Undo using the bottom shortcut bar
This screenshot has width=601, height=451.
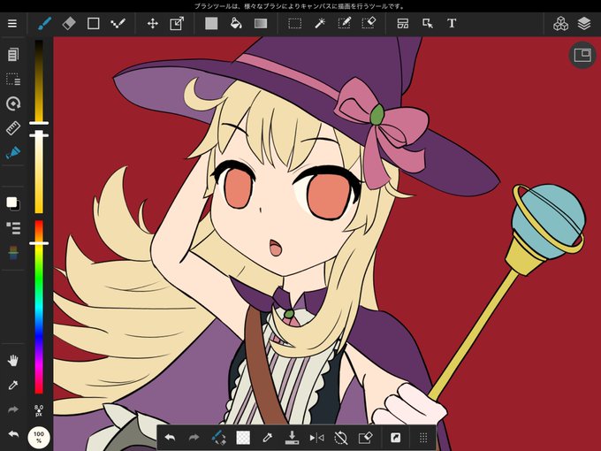pos(170,437)
